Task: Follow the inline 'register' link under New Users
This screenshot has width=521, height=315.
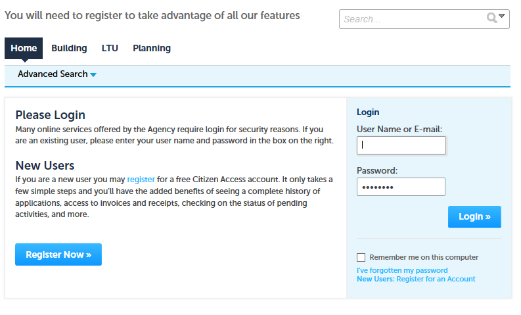Action: (141, 179)
